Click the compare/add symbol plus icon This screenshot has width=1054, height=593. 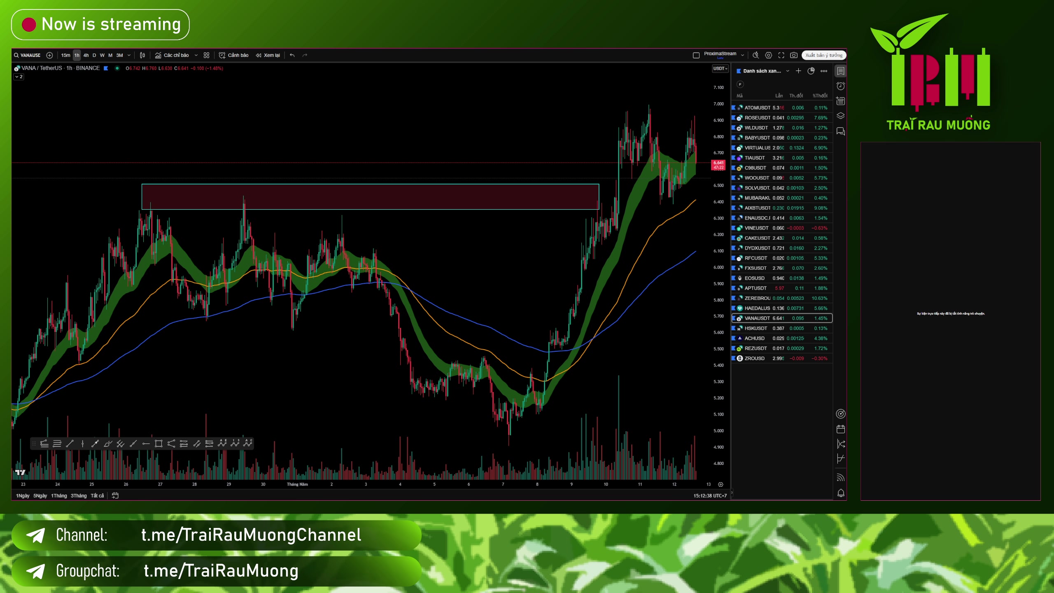tap(50, 55)
